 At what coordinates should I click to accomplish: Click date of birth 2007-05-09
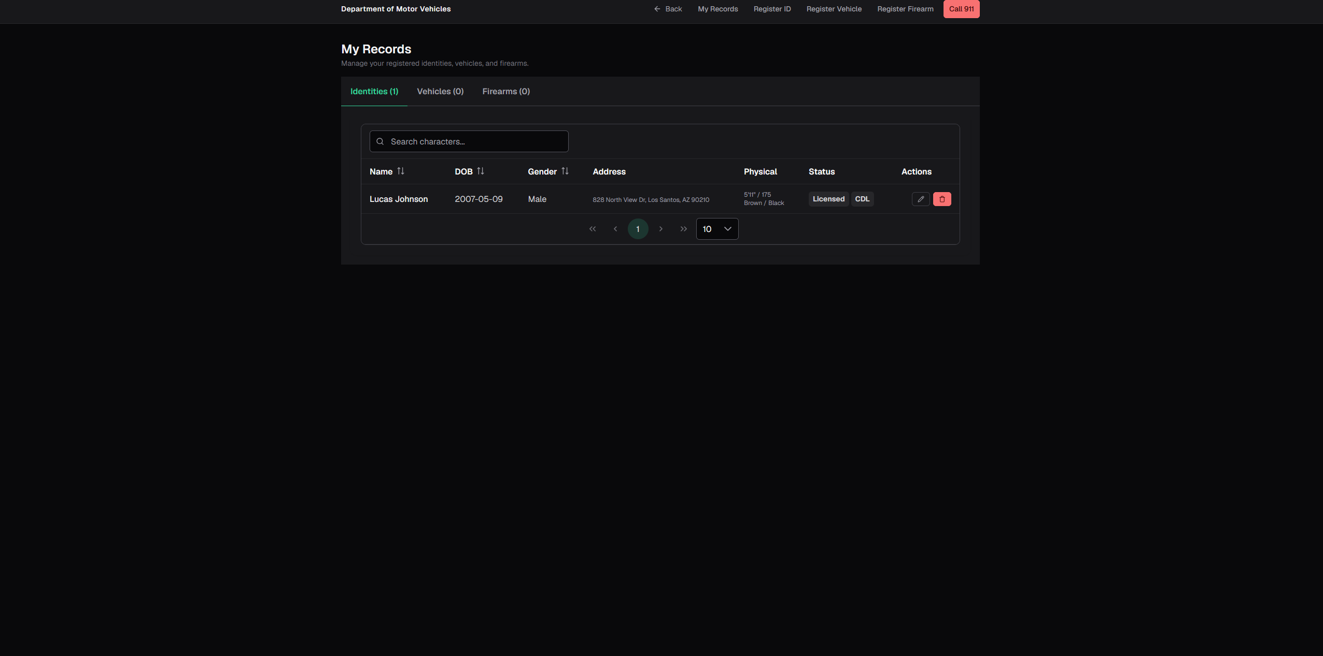click(478, 199)
